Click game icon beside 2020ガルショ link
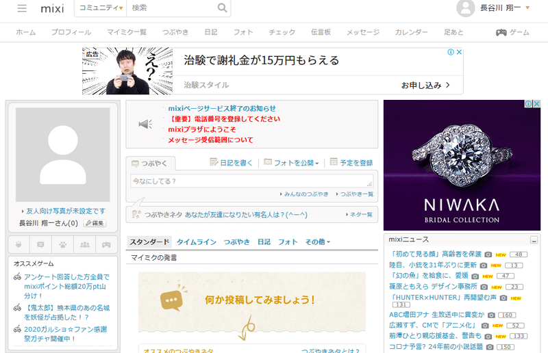Image resolution: width=548 pixels, height=353 pixels. click(x=17, y=329)
